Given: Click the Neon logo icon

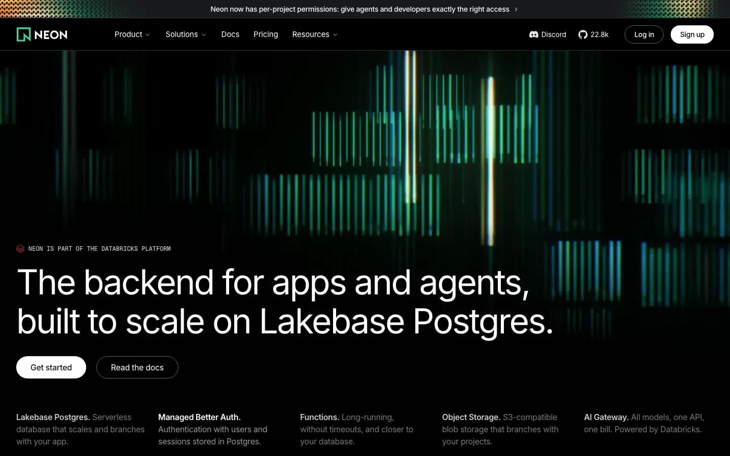Looking at the screenshot, I should click(x=24, y=34).
